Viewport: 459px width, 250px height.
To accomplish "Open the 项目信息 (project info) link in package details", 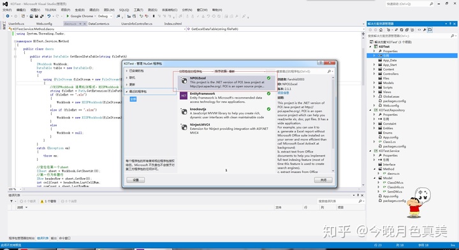I will click(x=283, y=93).
